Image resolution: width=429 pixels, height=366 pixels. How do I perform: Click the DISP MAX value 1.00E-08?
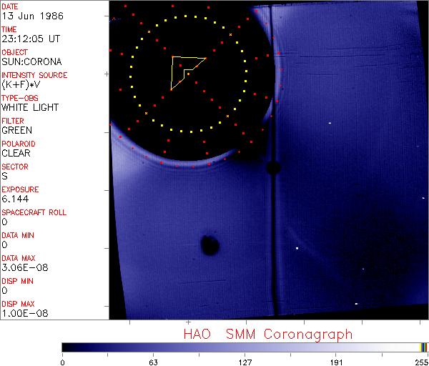21,313
